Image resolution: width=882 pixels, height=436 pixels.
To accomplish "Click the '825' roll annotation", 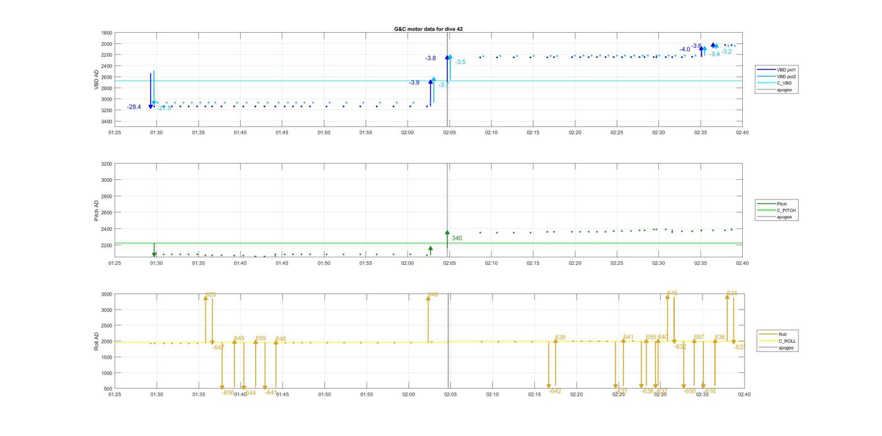I will tap(211, 294).
